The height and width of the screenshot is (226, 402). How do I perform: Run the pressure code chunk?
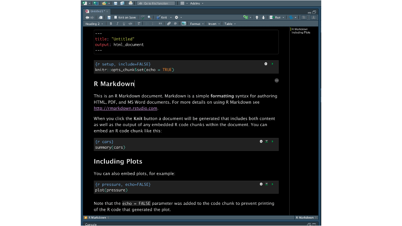pyautogui.click(x=272, y=184)
